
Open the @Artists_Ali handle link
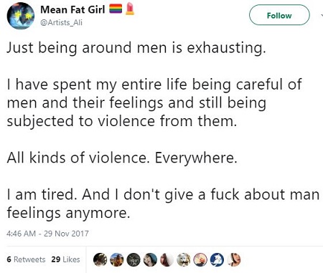61,22
